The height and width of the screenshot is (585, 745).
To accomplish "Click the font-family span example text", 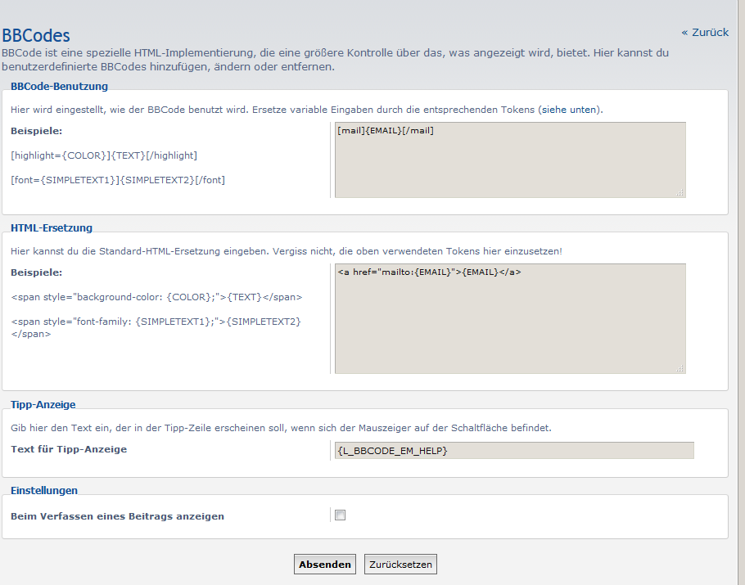I will tap(156, 322).
